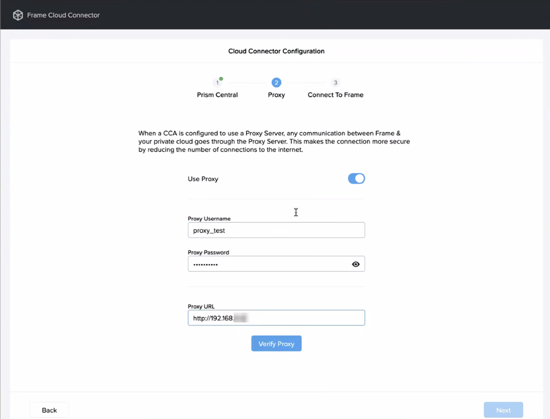Open the Connect To Frame step

pos(335,94)
